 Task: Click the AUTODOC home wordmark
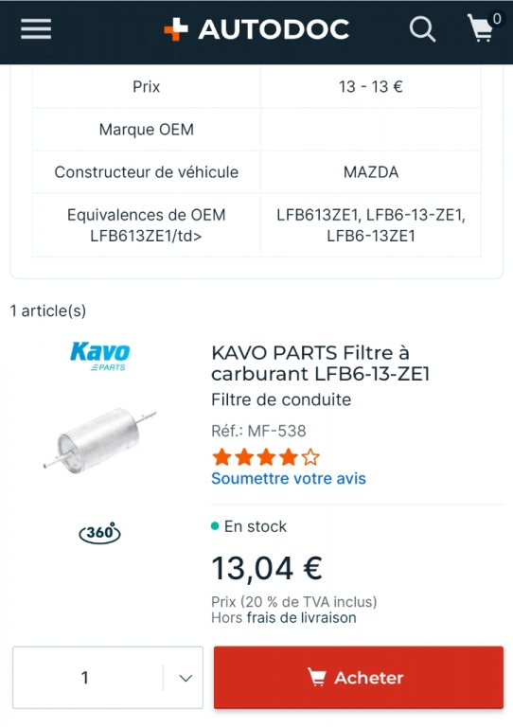point(274,29)
